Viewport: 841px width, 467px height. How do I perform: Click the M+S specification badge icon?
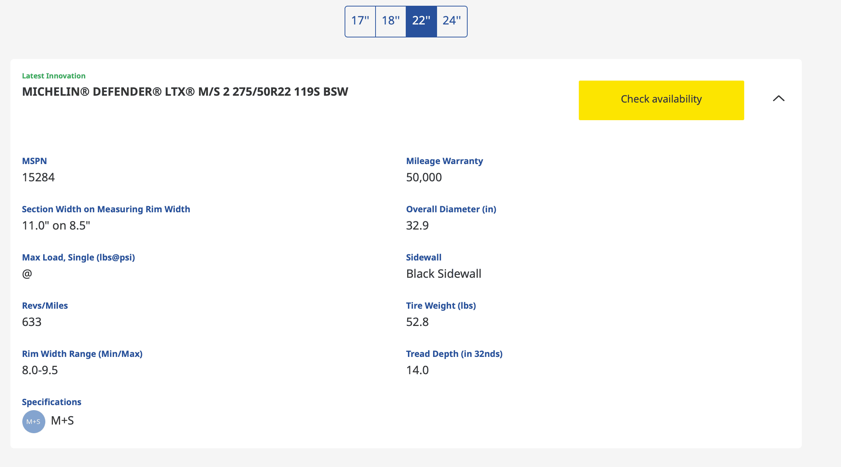33,422
